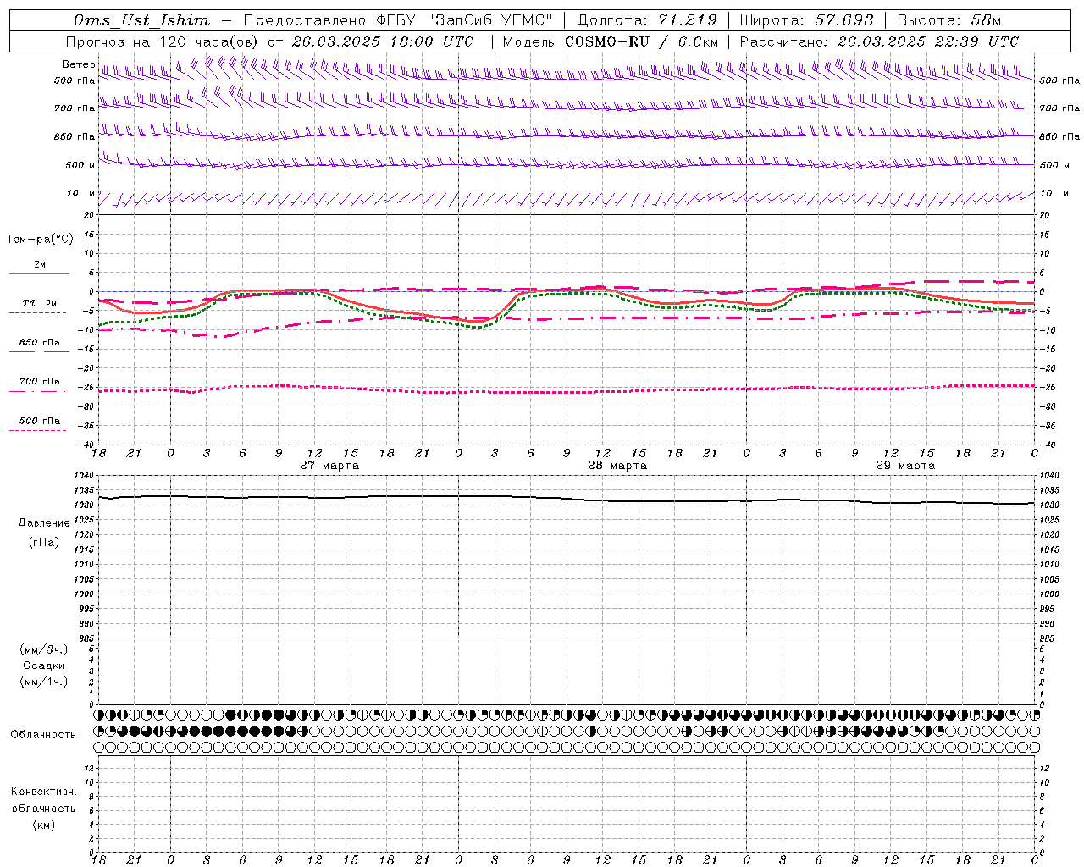Click the '700 гПа' temperature legend entry
The width and height of the screenshot is (1084, 867).
pyautogui.click(x=40, y=382)
